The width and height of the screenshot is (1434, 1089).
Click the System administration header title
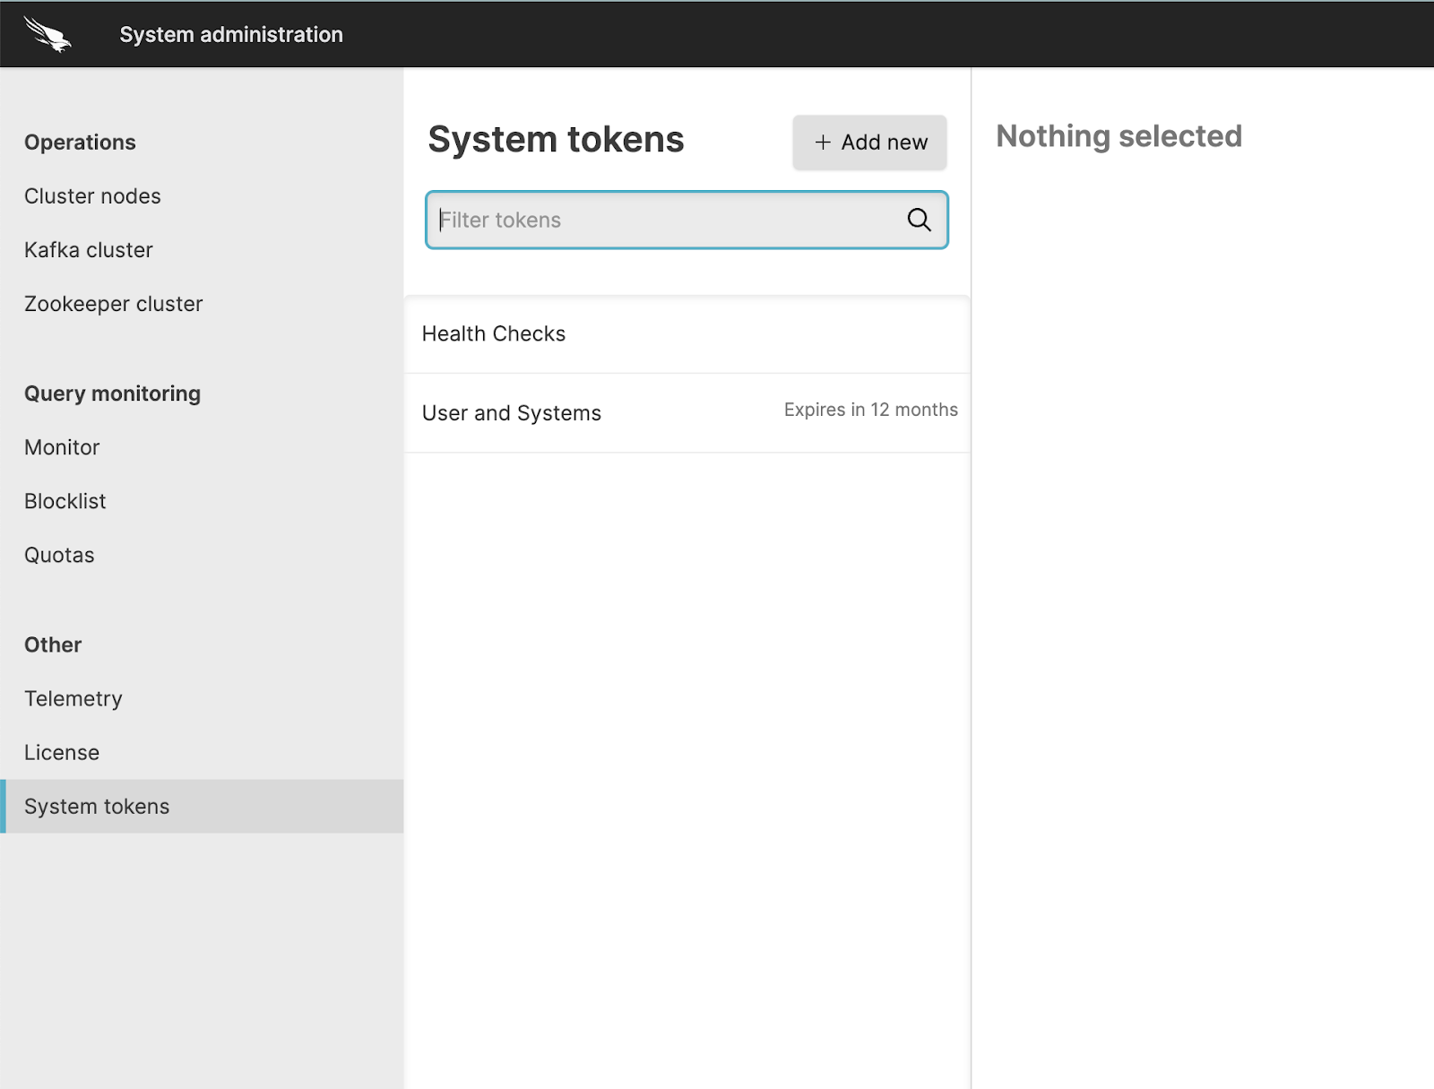click(231, 35)
